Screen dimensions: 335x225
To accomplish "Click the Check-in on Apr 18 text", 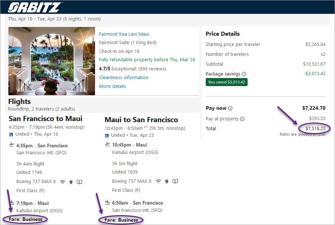I will click(119, 51).
